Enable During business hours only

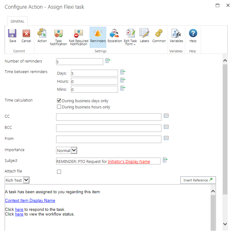point(59,107)
